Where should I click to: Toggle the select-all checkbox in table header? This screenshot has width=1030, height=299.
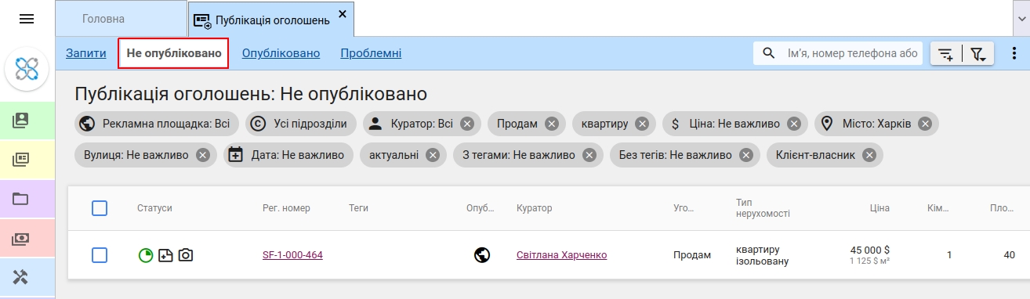100,208
